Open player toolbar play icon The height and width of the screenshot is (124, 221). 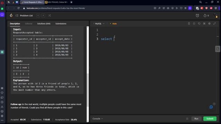tap(177, 8)
